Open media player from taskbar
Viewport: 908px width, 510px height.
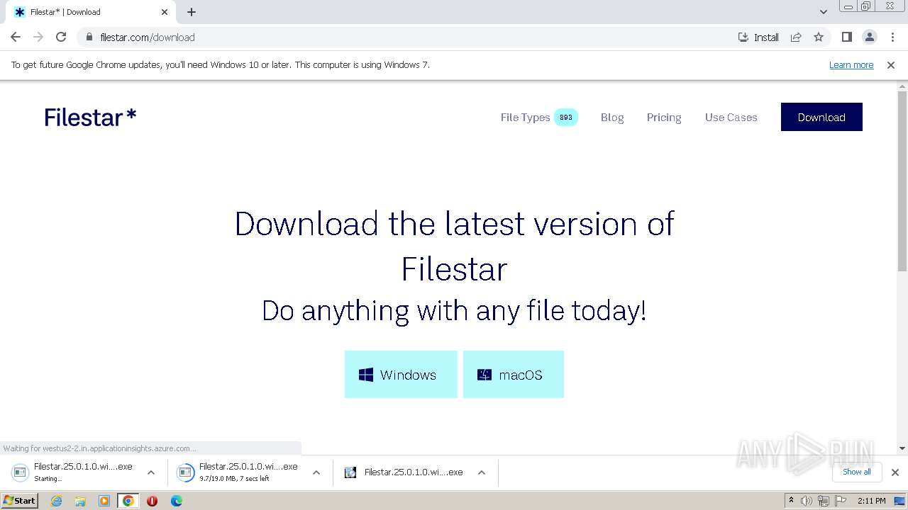[104, 501]
